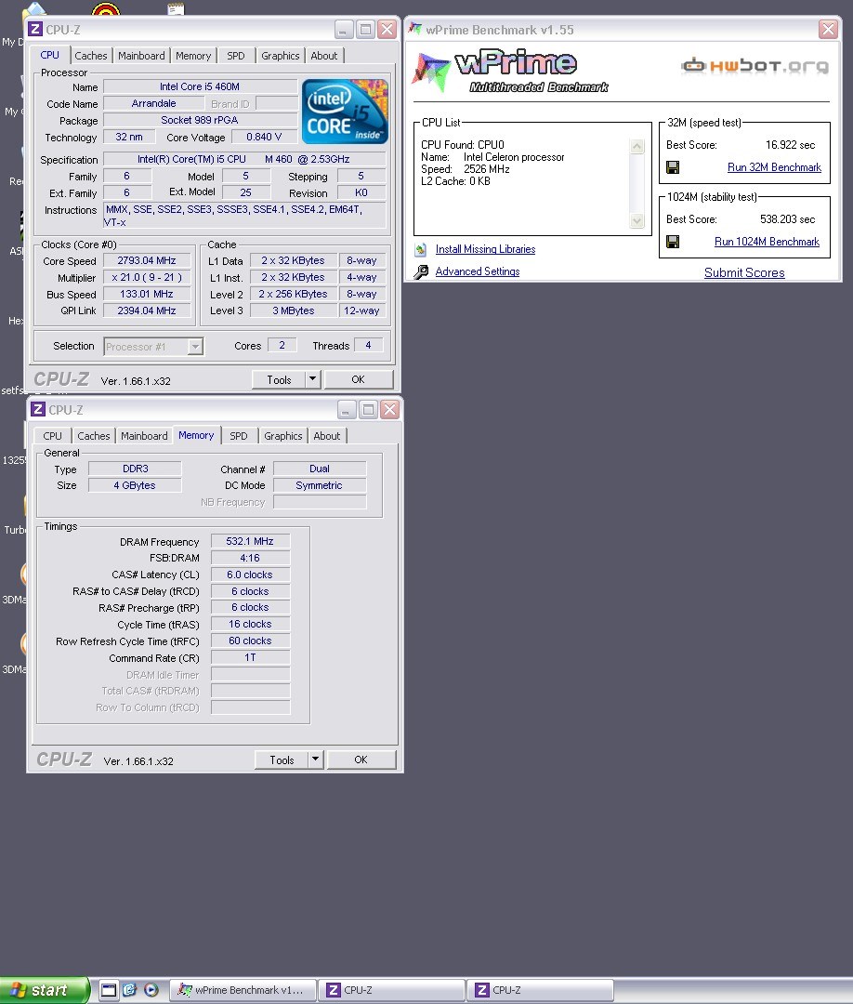Switch to wPrime Benchmark taskbar button

pos(243,990)
